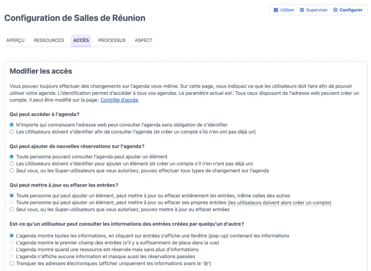Select radio requiring identification to add an element

12,164
